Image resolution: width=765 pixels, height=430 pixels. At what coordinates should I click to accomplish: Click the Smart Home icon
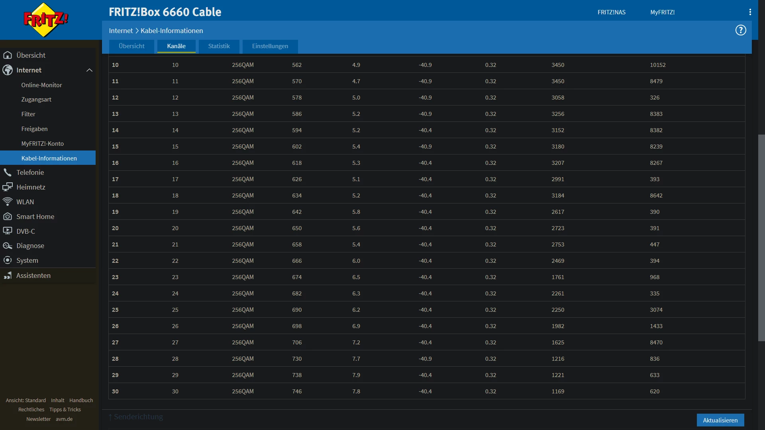click(8, 217)
